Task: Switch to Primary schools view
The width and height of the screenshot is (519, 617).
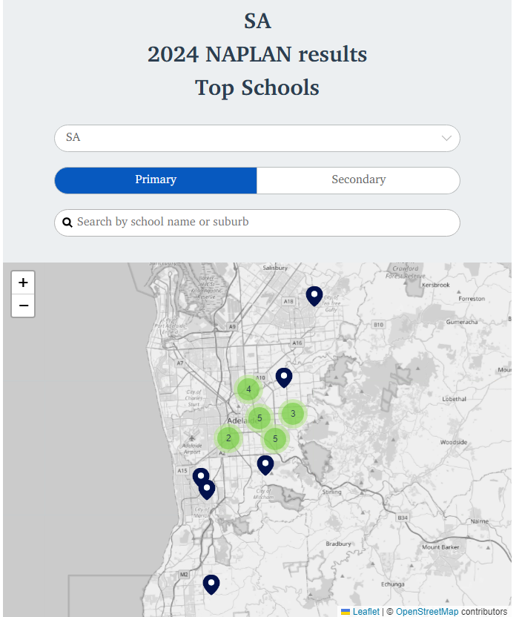Action: [156, 180]
